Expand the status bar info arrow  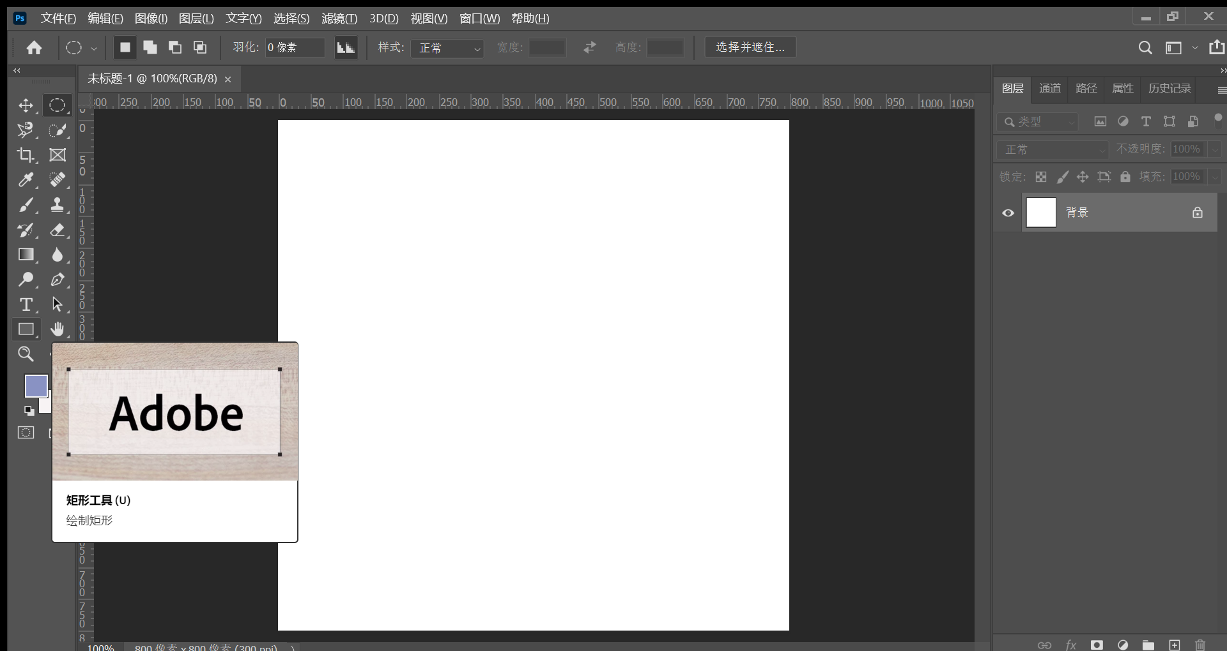[293, 647]
